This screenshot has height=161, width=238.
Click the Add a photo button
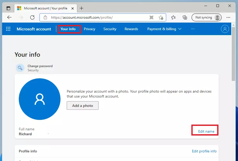(x=83, y=105)
